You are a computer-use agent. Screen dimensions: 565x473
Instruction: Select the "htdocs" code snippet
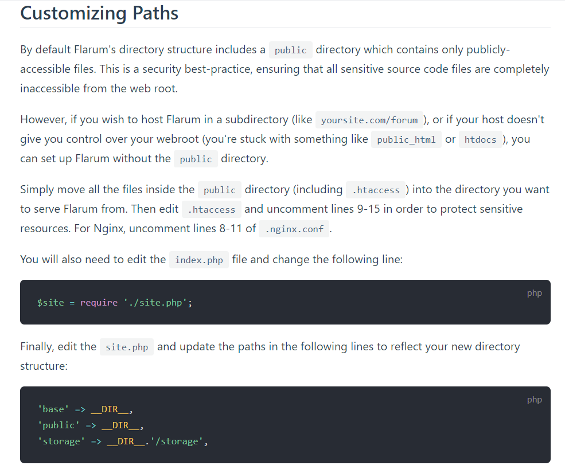480,140
